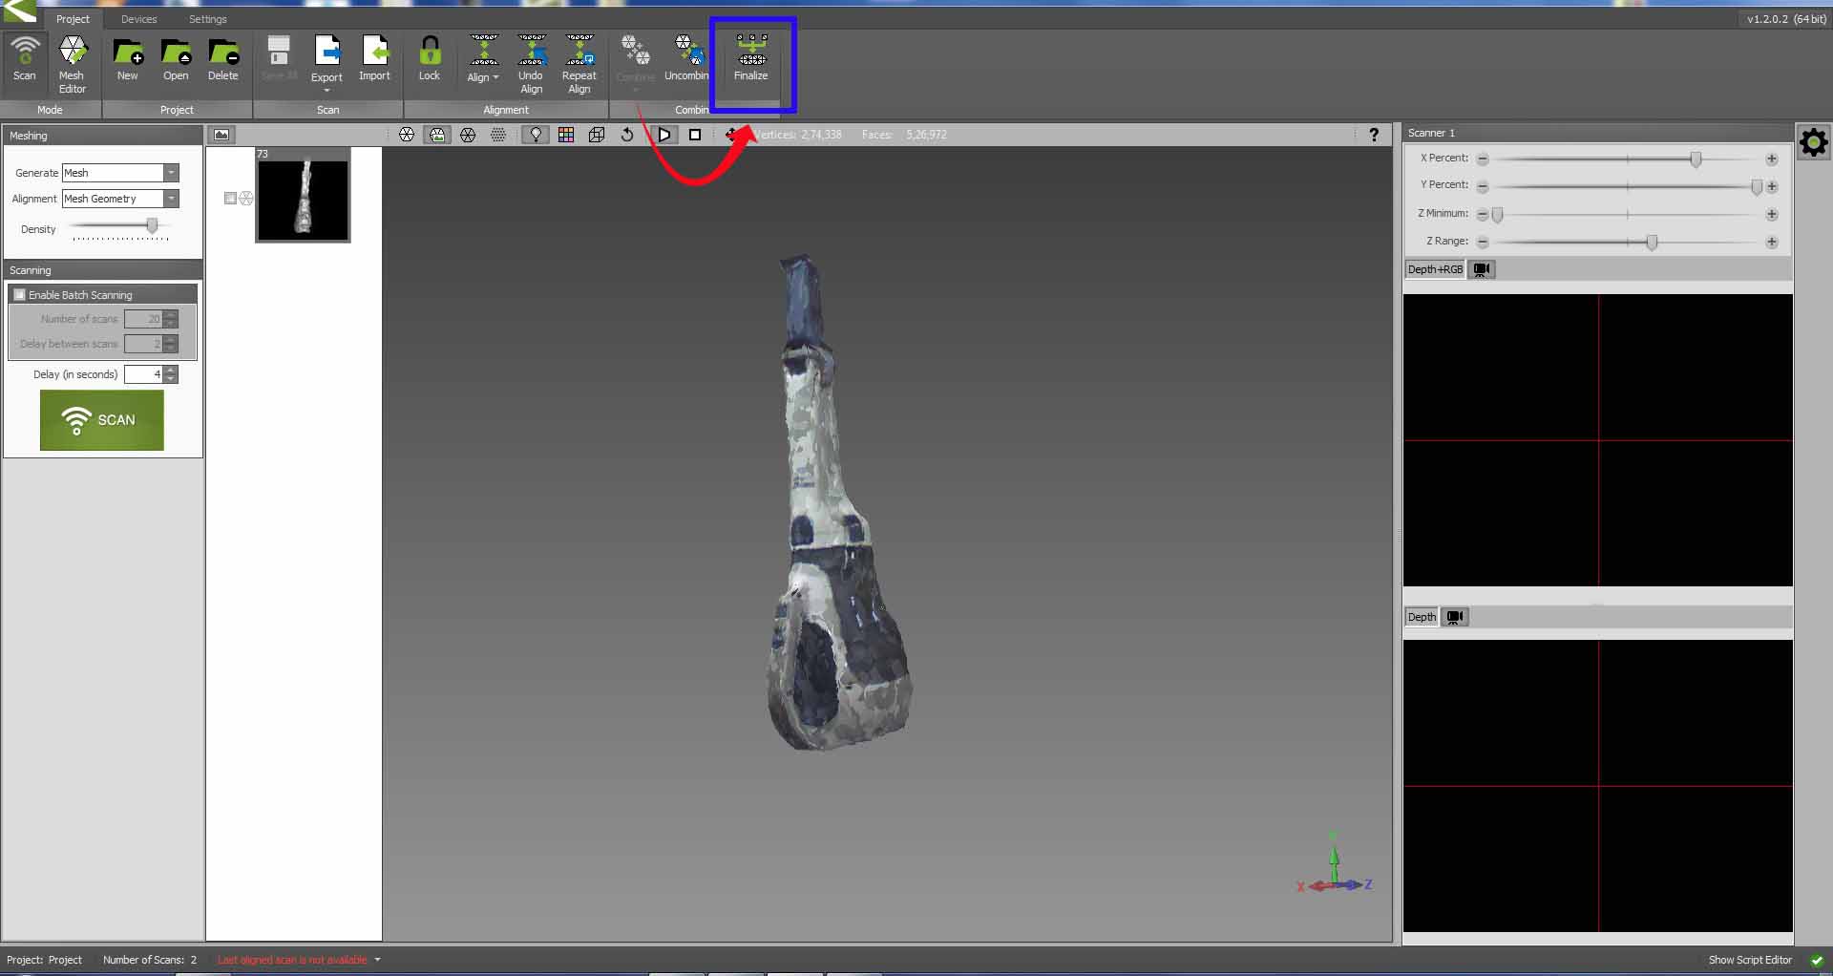Click the reset view rotation icon
Viewport: 1833px width, 976px height.
click(x=627, y=135)
